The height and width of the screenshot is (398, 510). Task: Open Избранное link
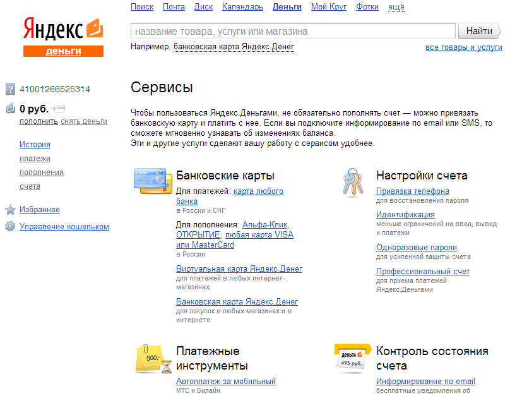point(40,209)
